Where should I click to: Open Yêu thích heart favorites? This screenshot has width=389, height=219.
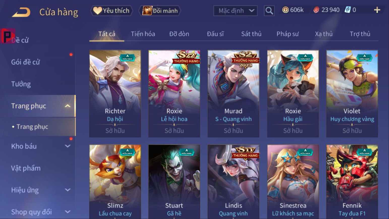click(x=111, y=11)
